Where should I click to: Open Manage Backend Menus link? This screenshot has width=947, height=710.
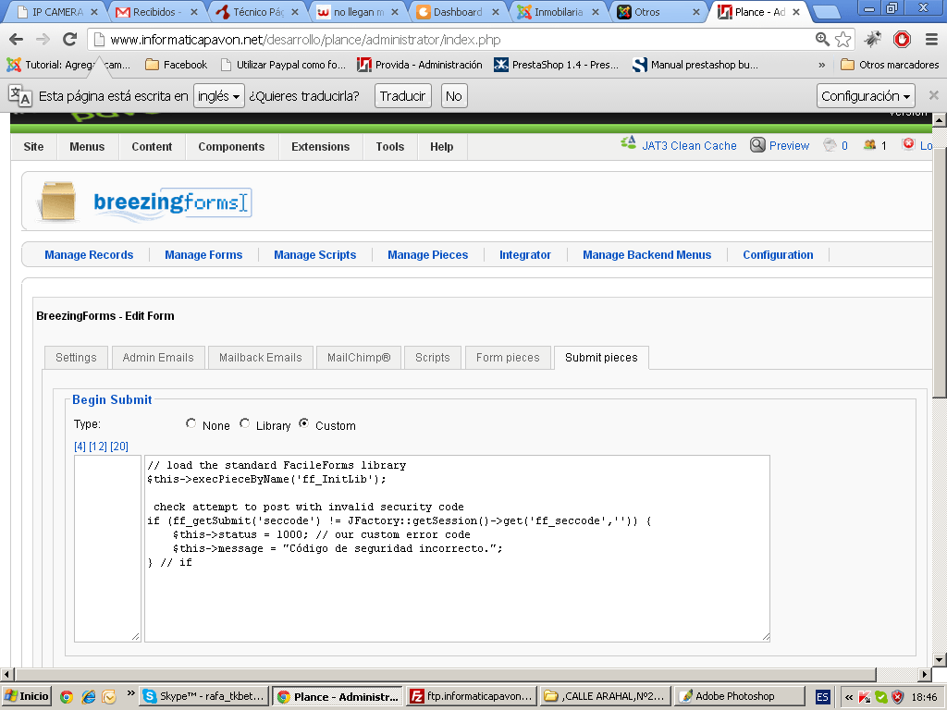[x=646, y=255]
